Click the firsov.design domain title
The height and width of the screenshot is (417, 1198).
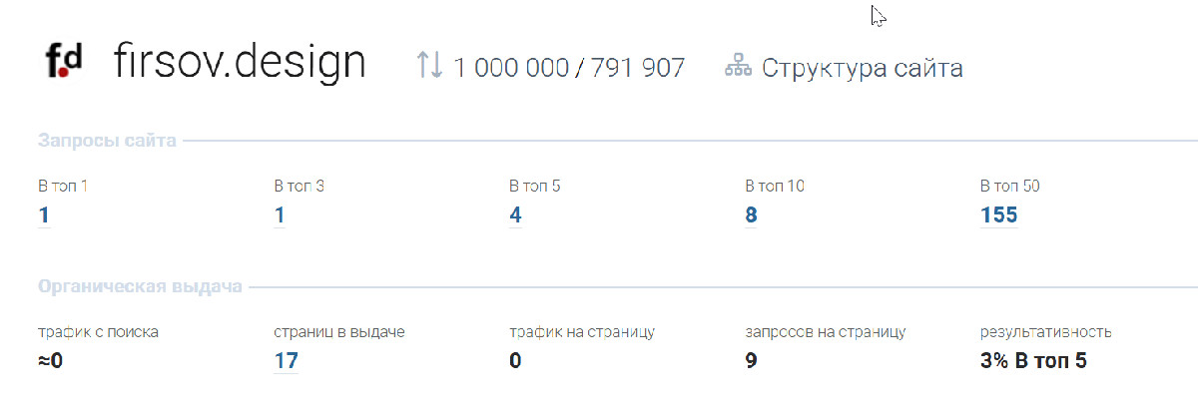[240, 62]
